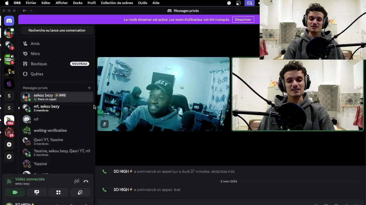Create a new private message with plus
This screenshot has height=205, width=366.
(89, 88)
